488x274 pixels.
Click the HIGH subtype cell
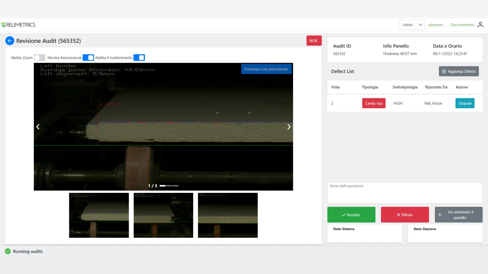pyautogui.click(x=398, y=103)
